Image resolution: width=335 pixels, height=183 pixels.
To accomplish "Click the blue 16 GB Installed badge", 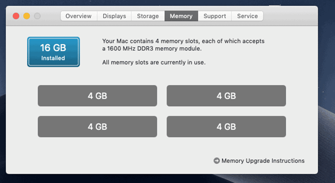I will [53, 52].
